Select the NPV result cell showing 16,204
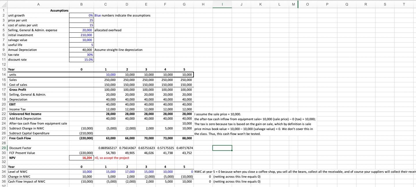The height and width of the screenshot is (187, 416). 81,158
